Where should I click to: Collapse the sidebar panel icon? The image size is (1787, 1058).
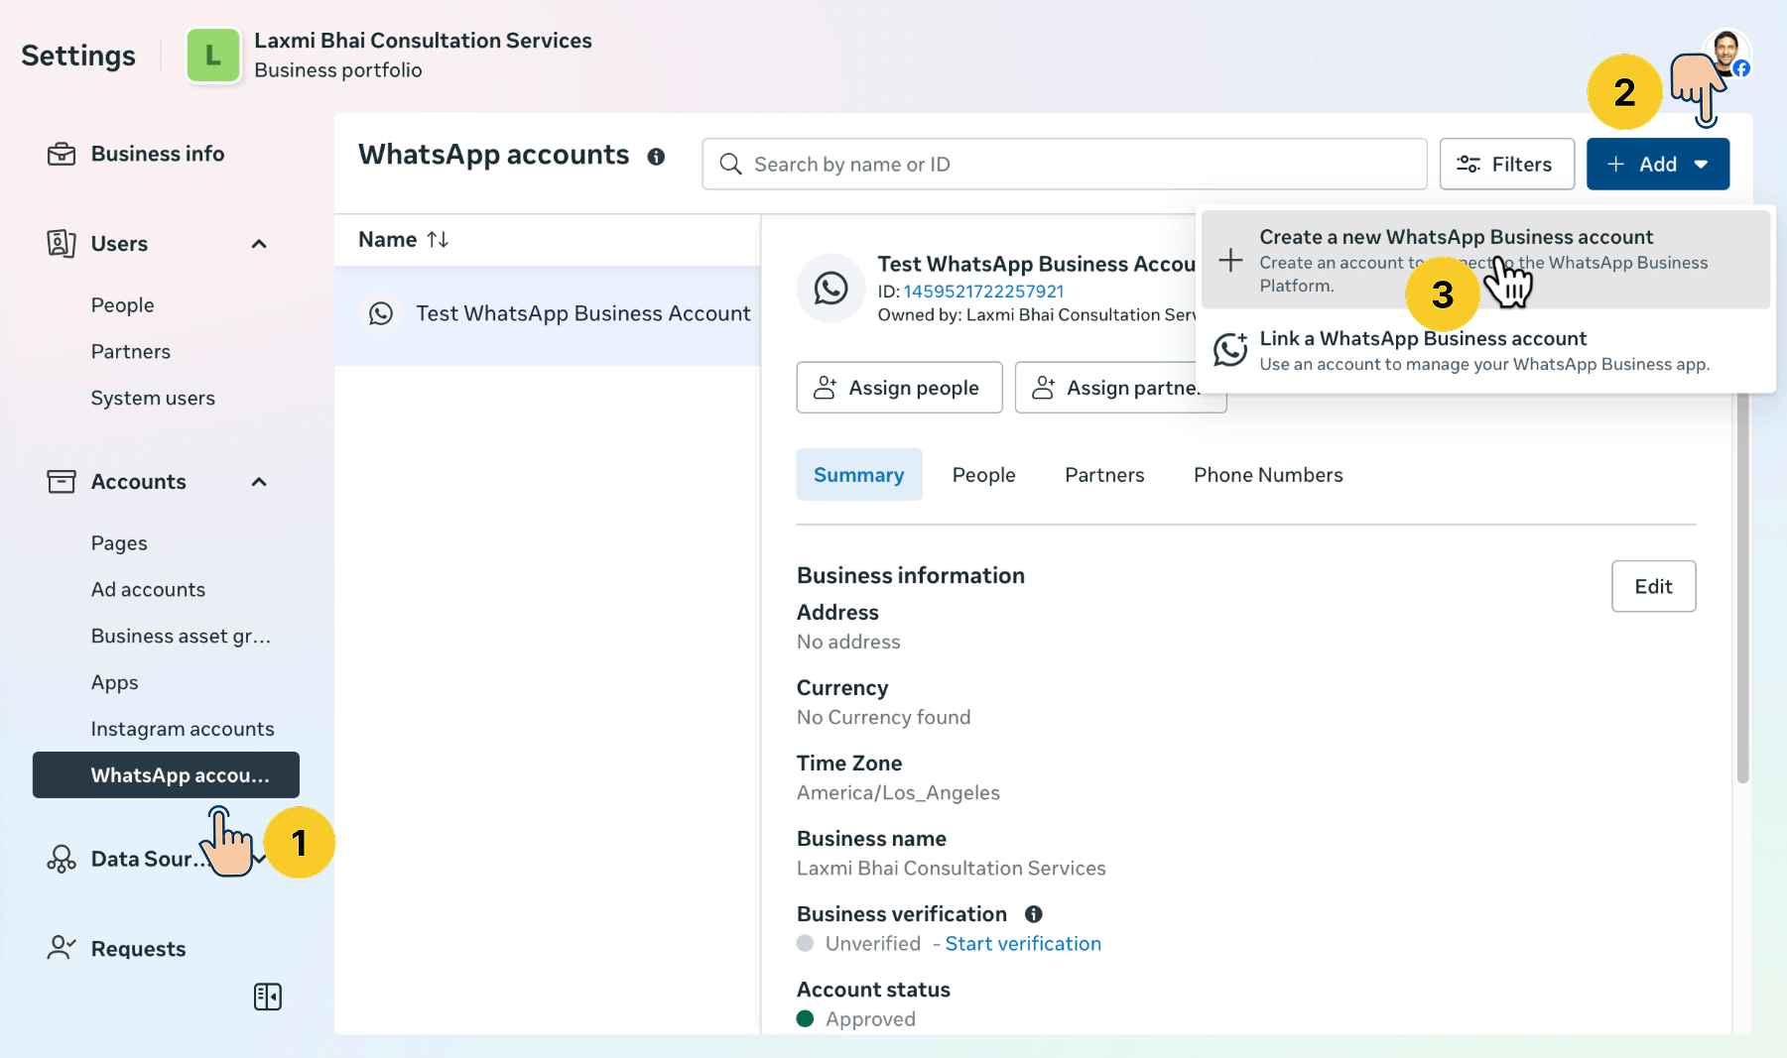pyautogui.click(x=268, y=997)
